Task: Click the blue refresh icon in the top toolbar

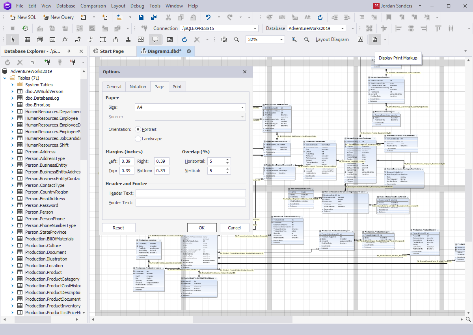Action: (x=320, y=17)
